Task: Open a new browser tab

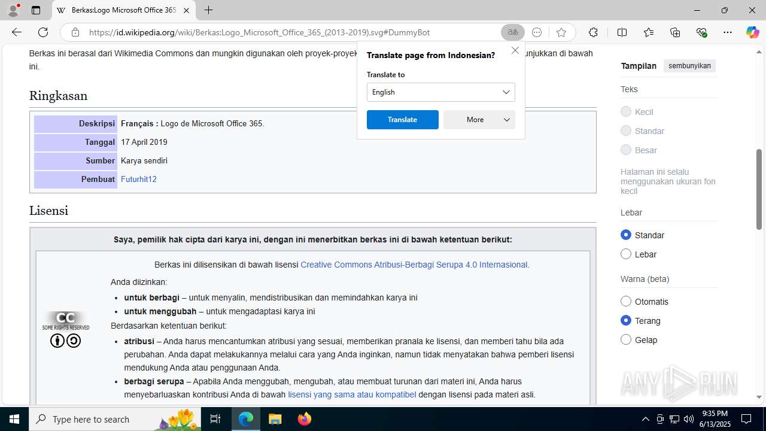Action: (208, 10)
